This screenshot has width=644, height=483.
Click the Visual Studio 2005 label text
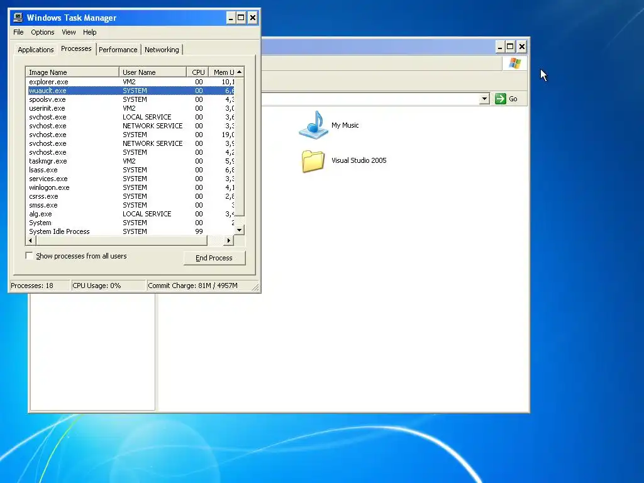(x=359, y=160)
